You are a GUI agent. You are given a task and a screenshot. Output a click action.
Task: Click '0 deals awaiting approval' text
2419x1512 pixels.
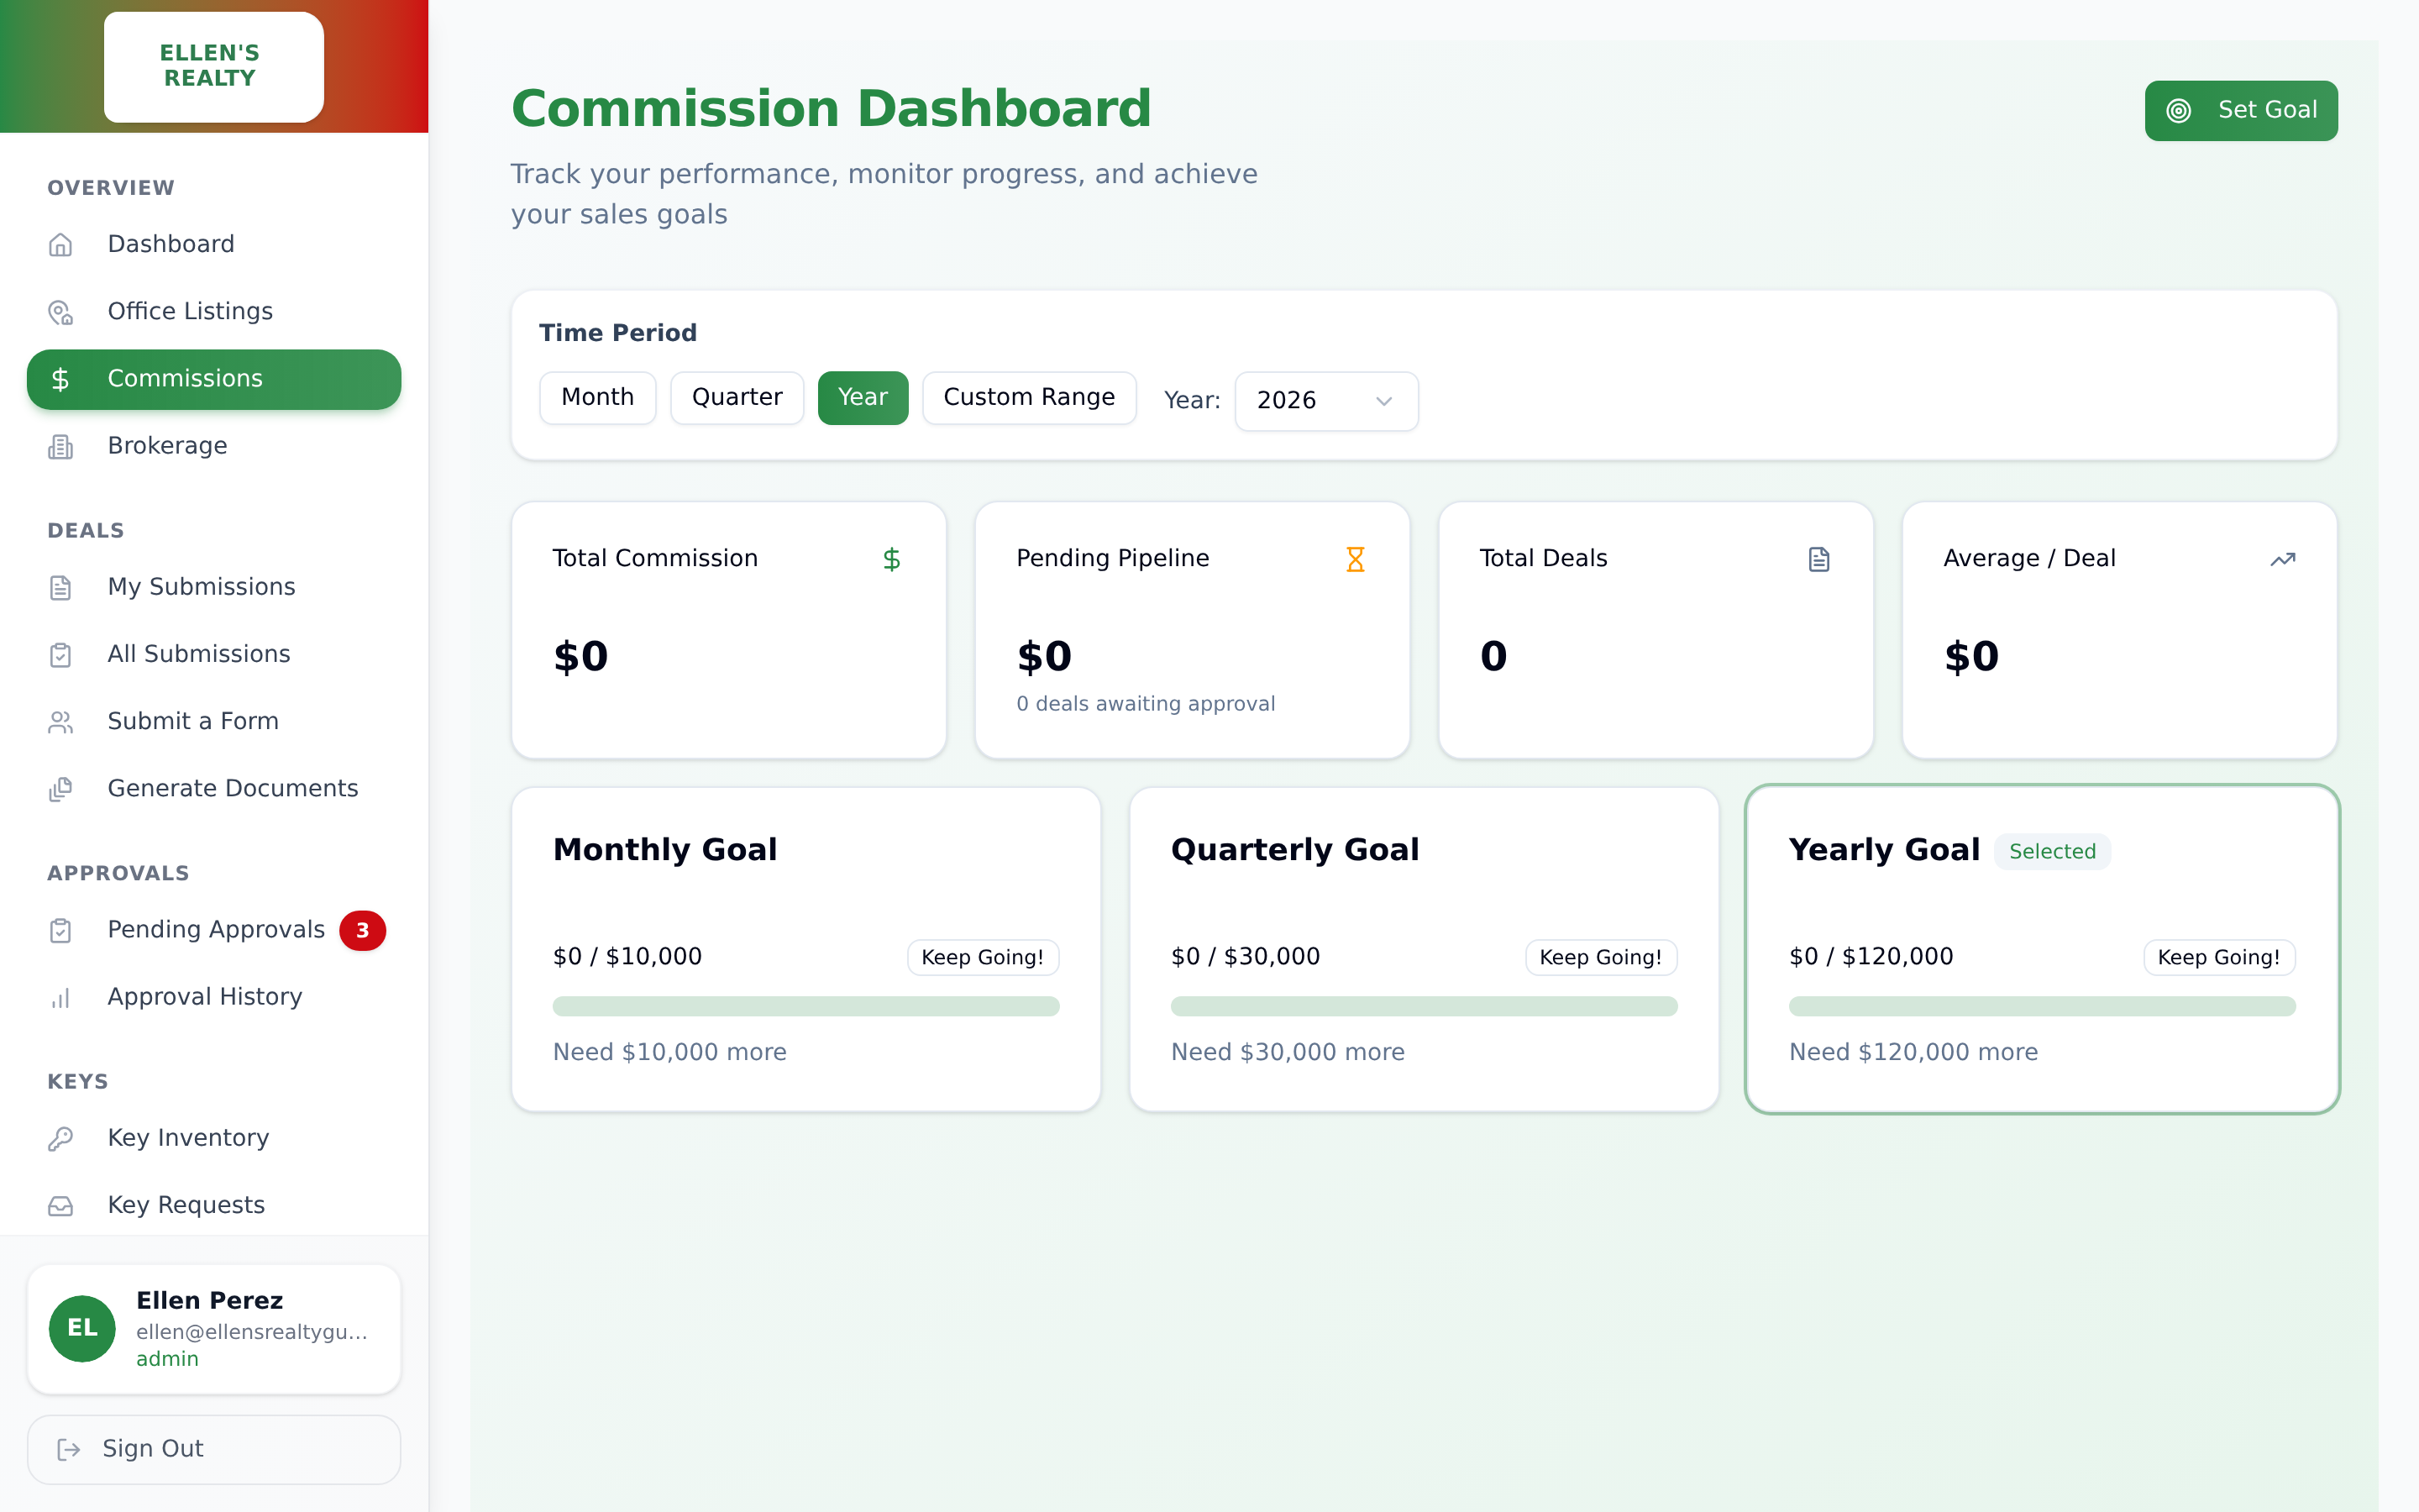pyautogui.click(x=1146, y=704)
